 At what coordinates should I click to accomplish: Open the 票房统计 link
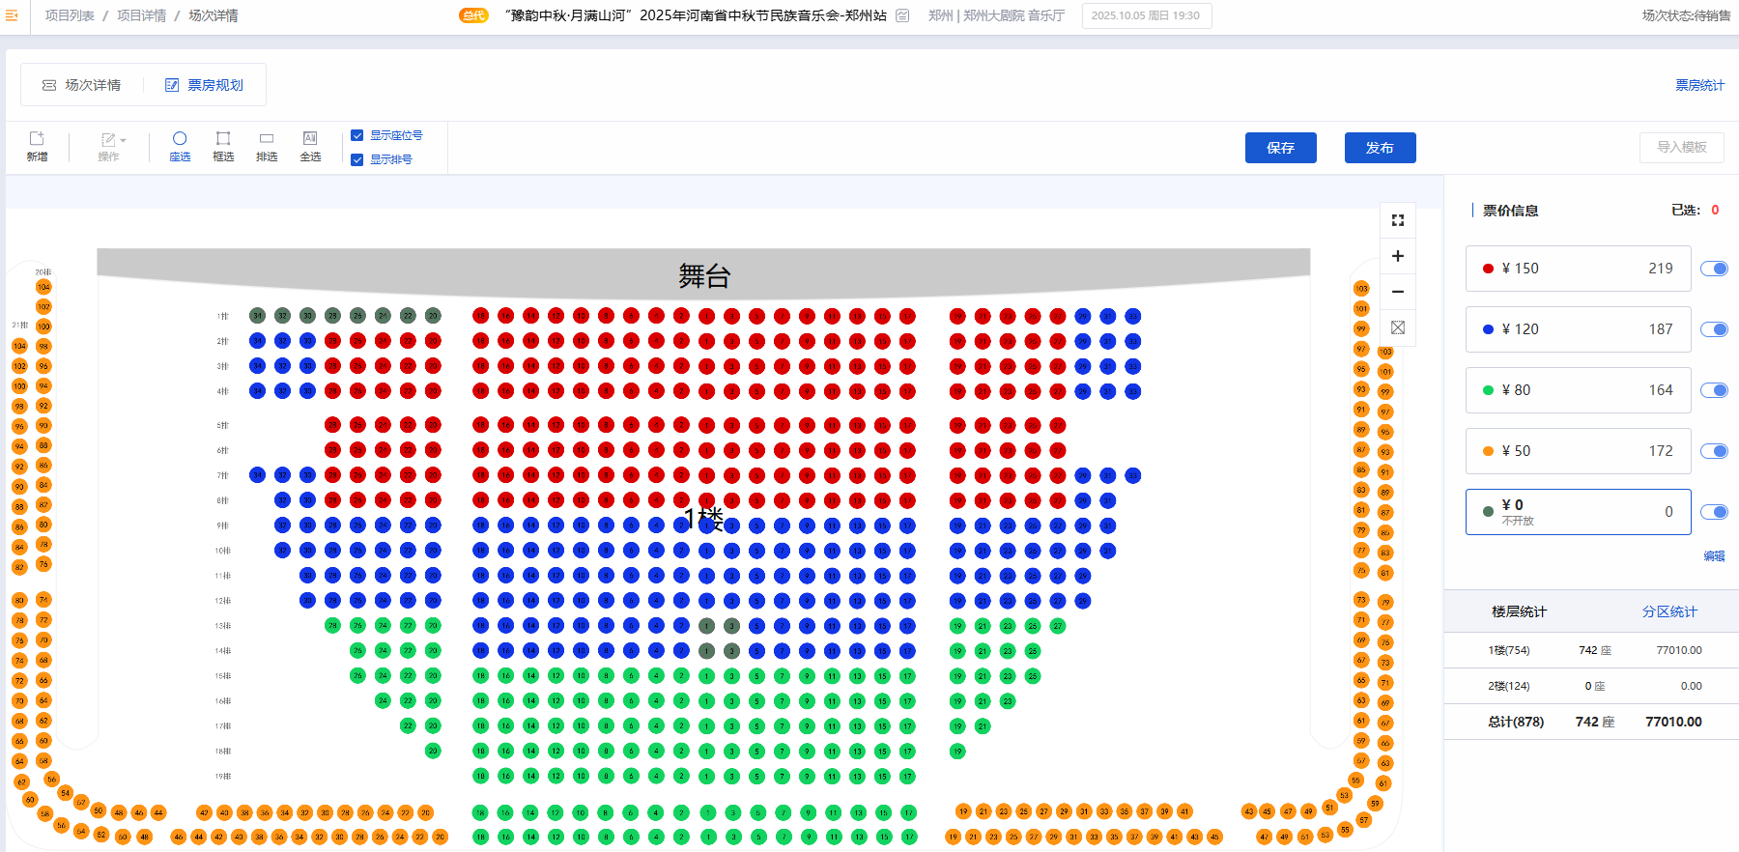point(1699,85)
